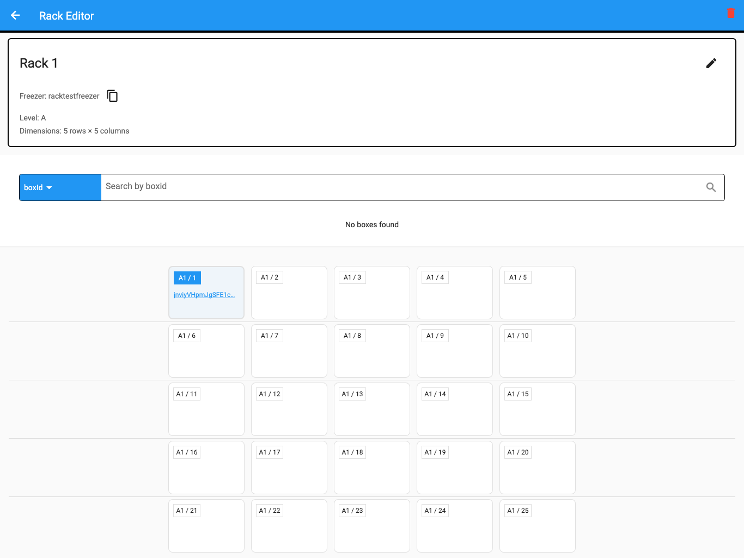Choose slot A1 / 10

click(538, 351)
